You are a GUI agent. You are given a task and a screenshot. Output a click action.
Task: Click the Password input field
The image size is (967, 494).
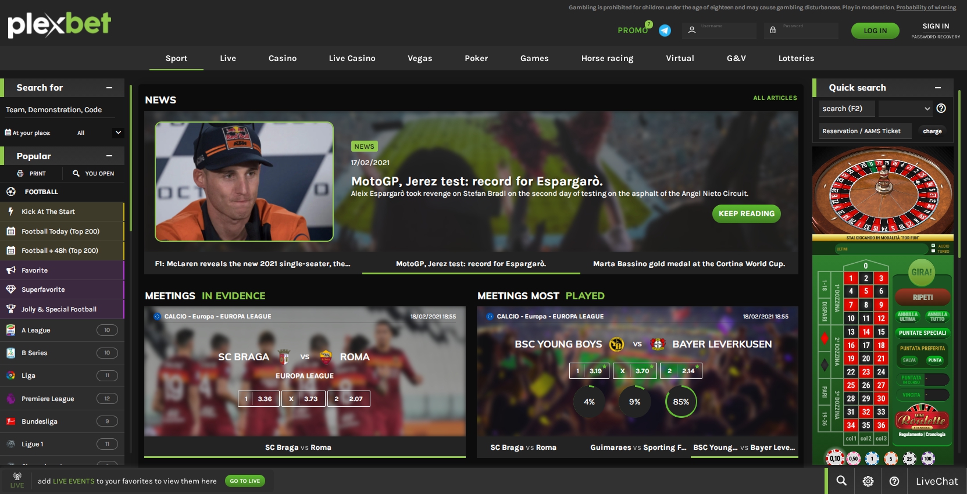click(x=801, y=30)
